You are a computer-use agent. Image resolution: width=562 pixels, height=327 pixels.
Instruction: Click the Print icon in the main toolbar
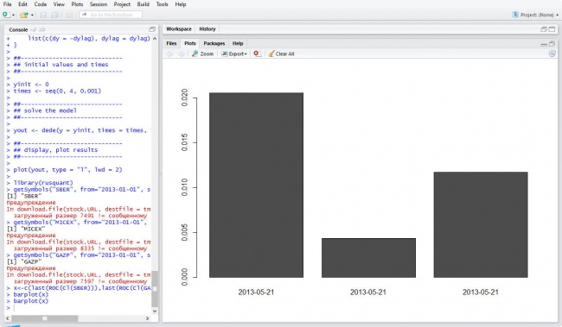tap(69, 15)
